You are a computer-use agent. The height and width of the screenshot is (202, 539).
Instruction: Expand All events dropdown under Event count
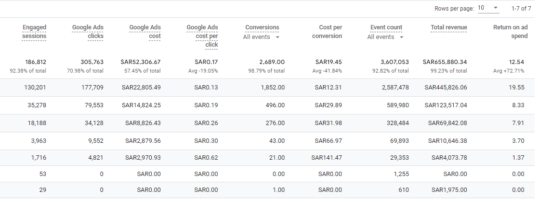(x=385, y=37)
